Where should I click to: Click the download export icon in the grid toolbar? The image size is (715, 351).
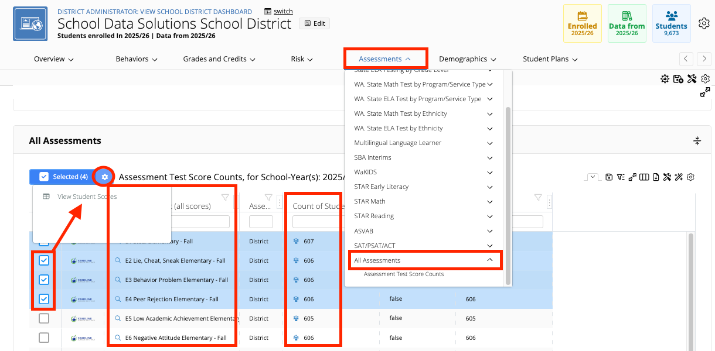pyautogui.click(x=656, y=177)
